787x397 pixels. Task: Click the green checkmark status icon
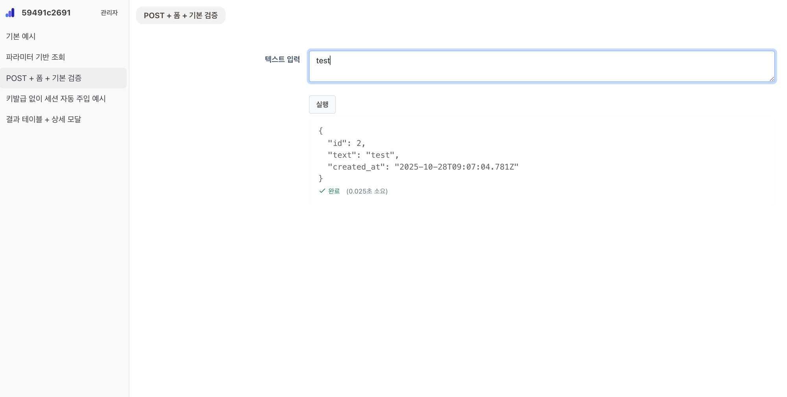click(x=322, y=191)
